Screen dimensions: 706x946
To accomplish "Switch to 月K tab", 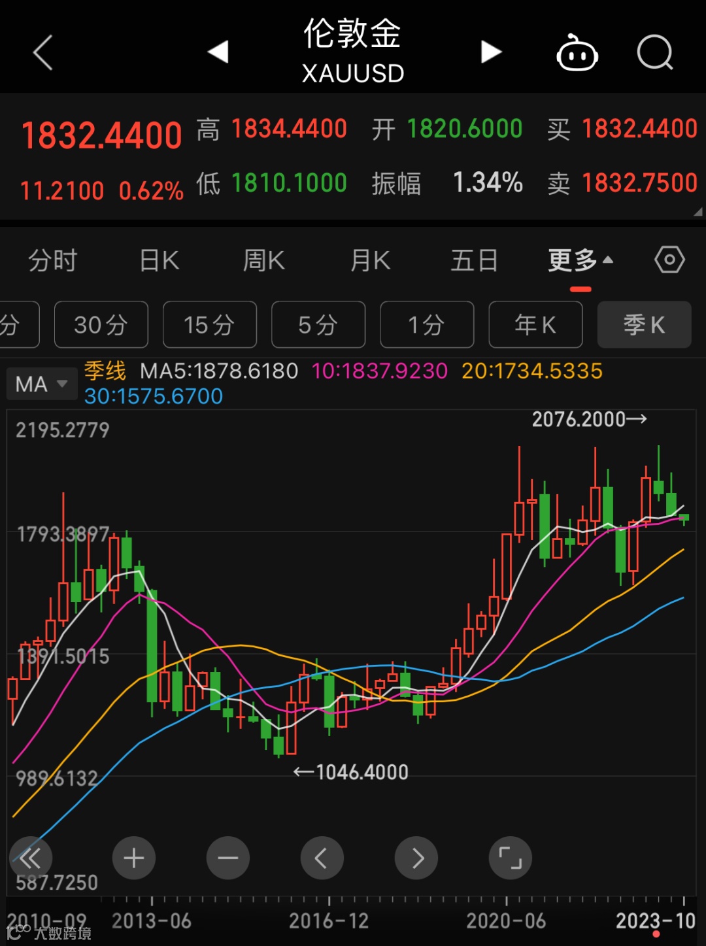I will [370, 260].
